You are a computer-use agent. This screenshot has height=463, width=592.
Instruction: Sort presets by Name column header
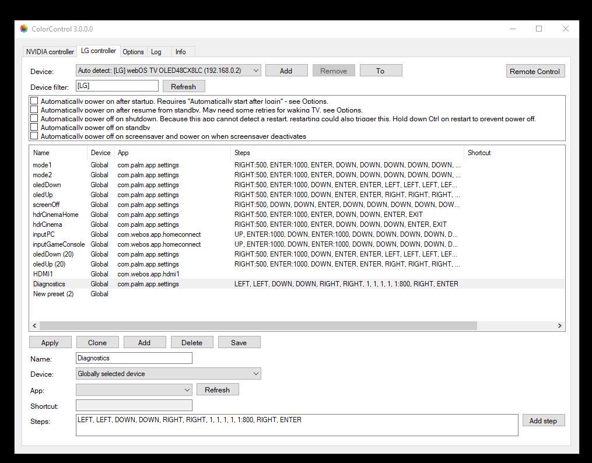[58, 153]
